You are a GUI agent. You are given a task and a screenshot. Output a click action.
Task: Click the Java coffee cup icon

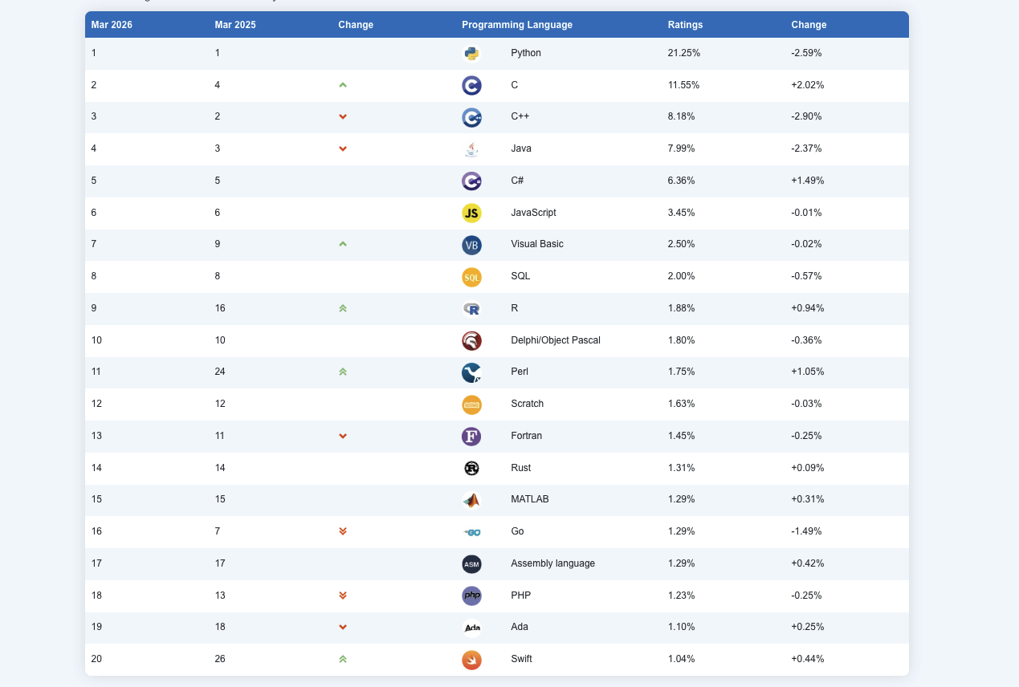coord(472,149)
